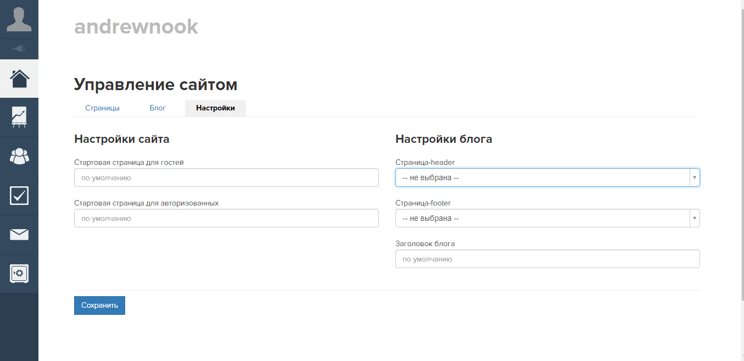Click into the Заголовок блога text field
Image resolution: width=744 pixels, height=361 pixels.
tap(547, 259)
